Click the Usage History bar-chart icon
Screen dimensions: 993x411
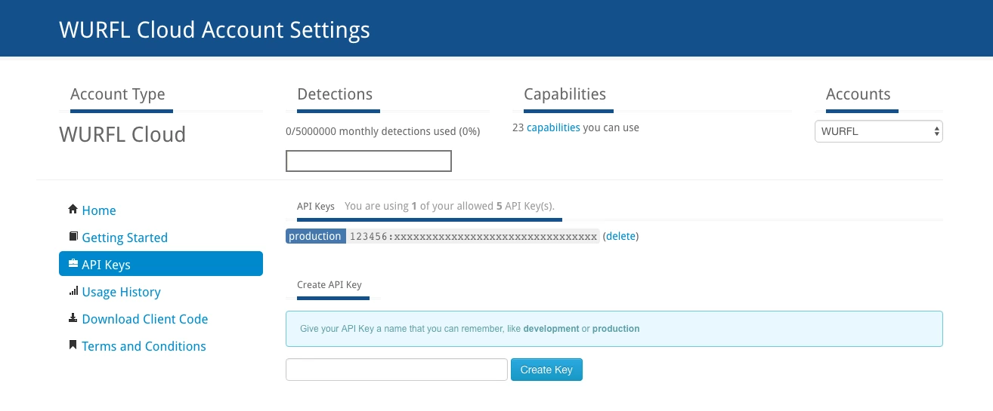coord(73,290)
